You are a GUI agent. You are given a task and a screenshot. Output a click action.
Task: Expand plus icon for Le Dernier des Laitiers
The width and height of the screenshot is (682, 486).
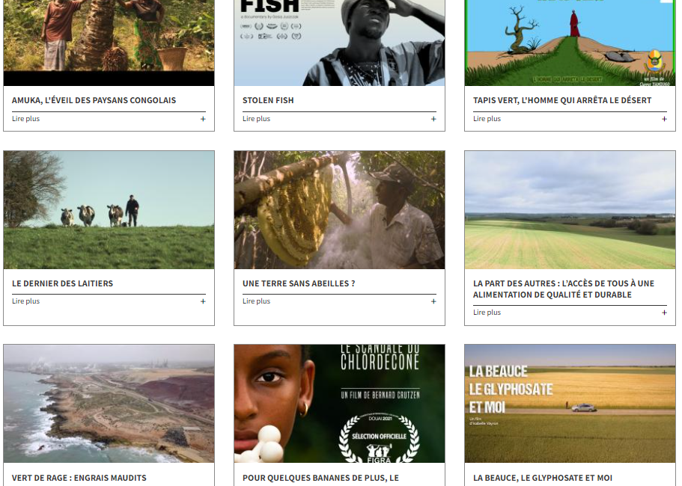click(x=203, y=301)
